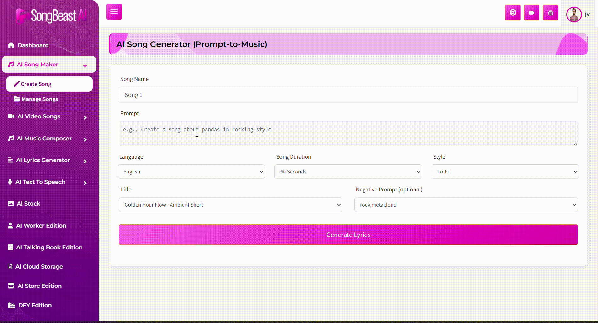Screen dimensions: 598x323
Task: Select Create Song menu item
Action: click(x=49, y=84)
